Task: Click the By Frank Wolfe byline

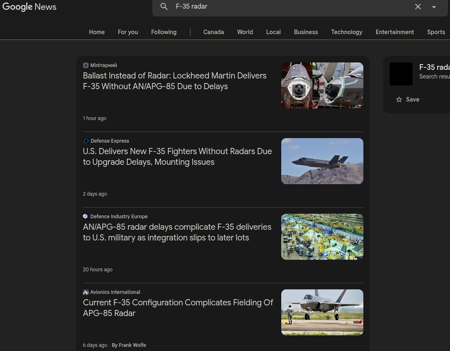Action: (129, 345)
